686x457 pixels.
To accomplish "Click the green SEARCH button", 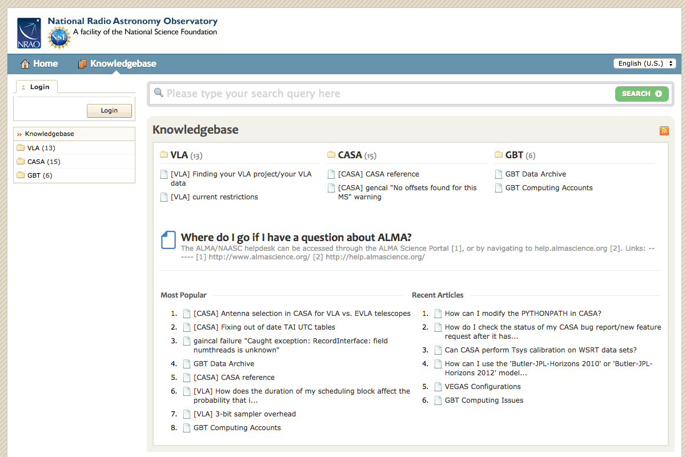I will click(641, 94).
